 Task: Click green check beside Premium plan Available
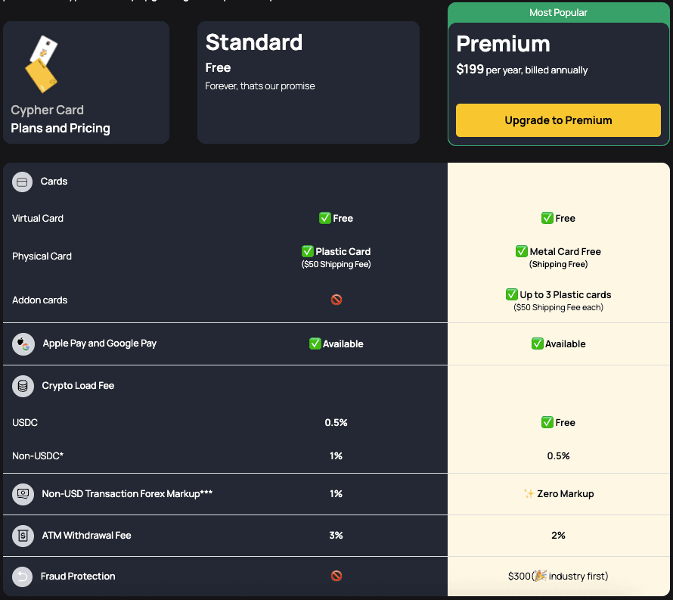tap(538, 344)
